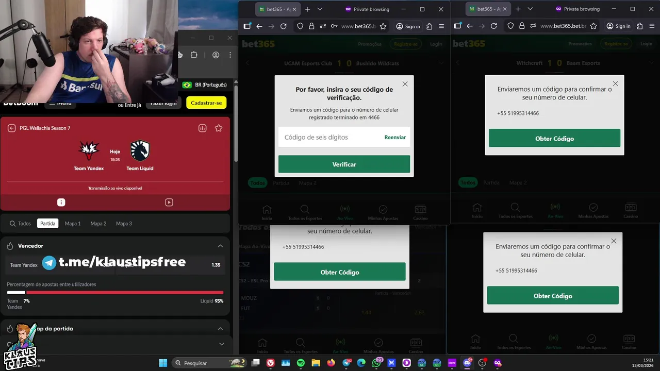This screenshot has height=371, width=660.
Task: Bookmark page star in UCAM Esports window
Action: (383, 26)
